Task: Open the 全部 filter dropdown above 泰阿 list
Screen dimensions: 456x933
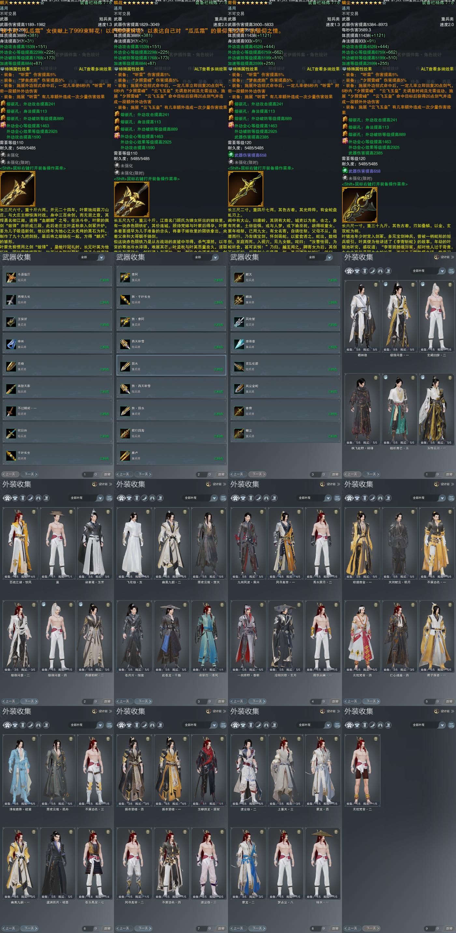Action: [207, 257]
